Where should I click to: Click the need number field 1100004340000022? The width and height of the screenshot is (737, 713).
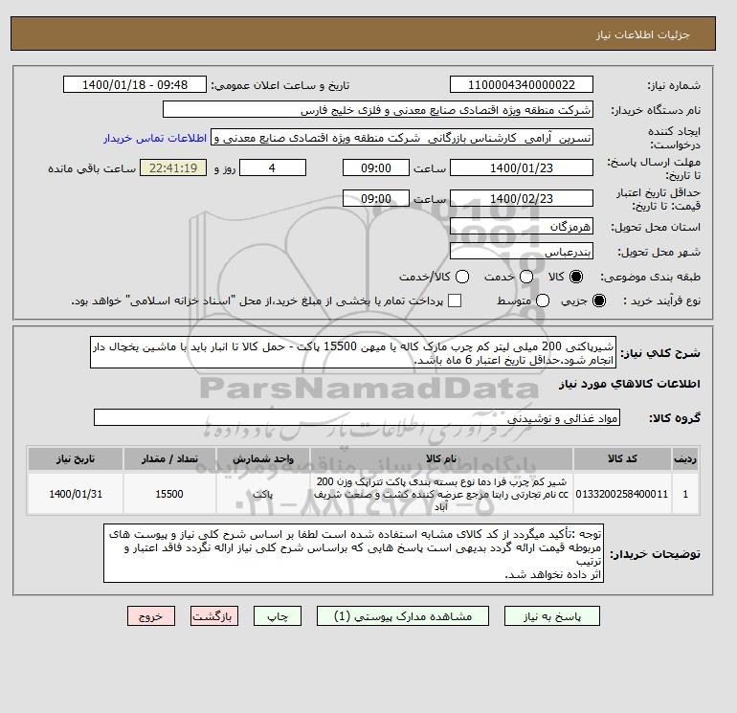coord(522,84)
